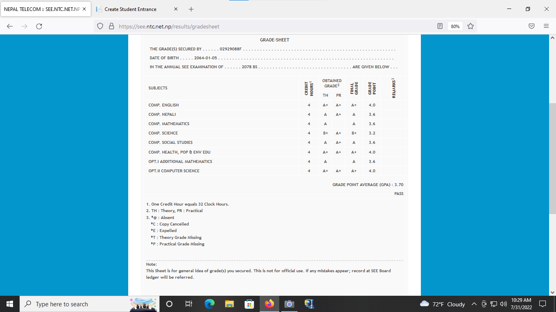Screen dimensions: 556x312
Task: Open a new browser tab
Action: coord(191,9)
